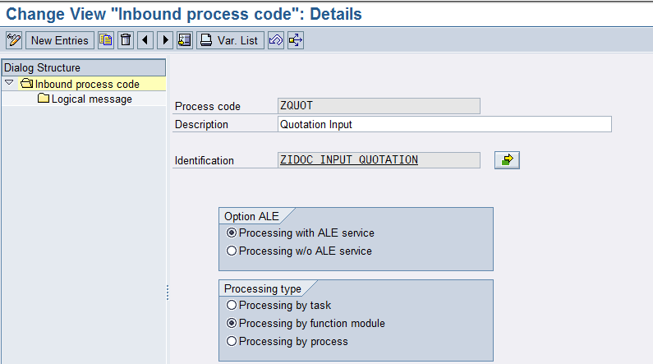
Task: Click the BC set field values icon
Action: click(296, 40)
